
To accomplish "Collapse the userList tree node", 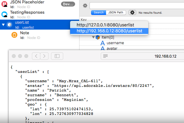I will (x=3, y=25).
